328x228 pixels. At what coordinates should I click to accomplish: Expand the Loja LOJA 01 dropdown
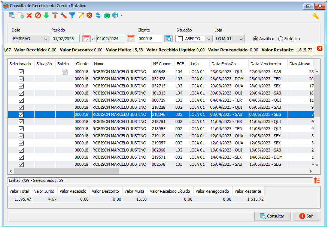pos(230,39)
